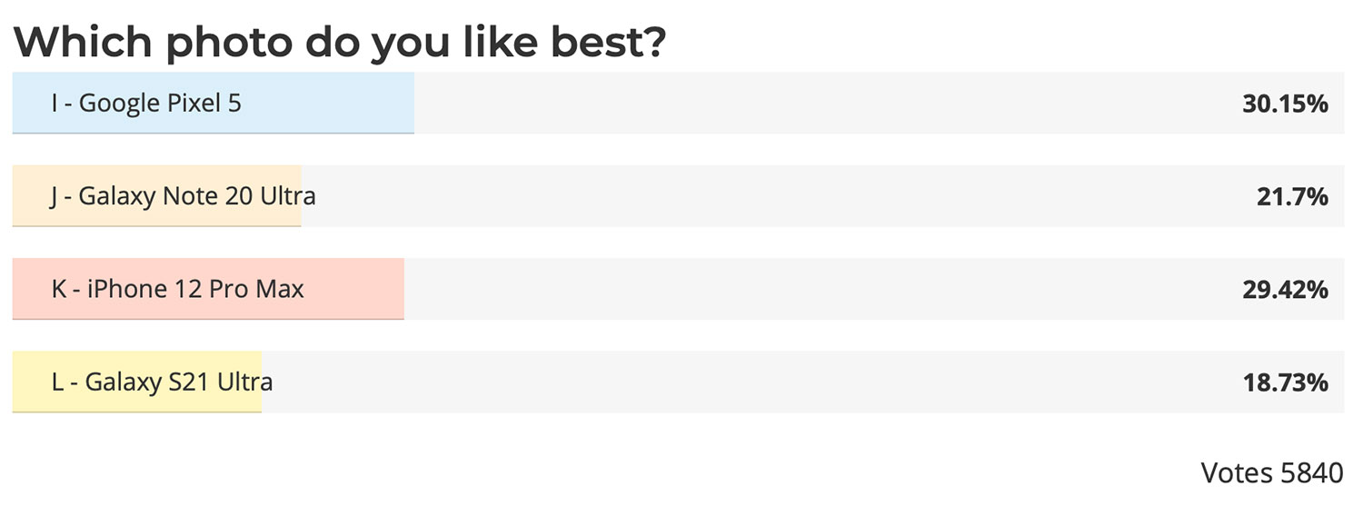
Task: Click the 29.42% result value
Action: 1285,290
